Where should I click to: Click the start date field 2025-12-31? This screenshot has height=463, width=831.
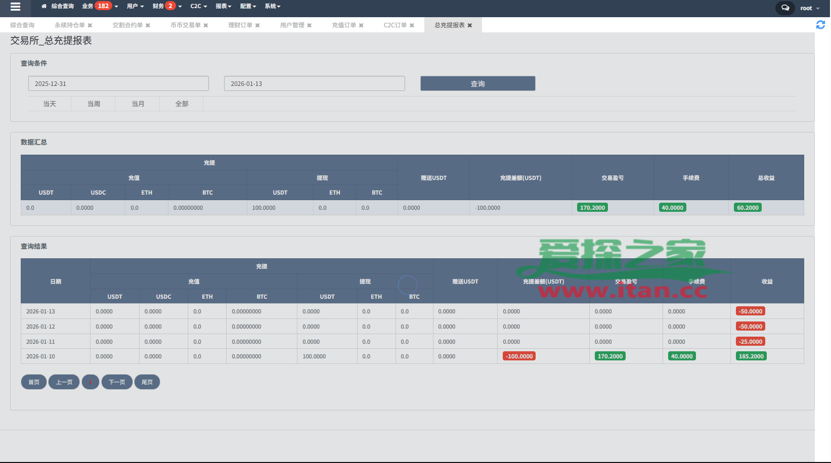[x=118, y=84]
